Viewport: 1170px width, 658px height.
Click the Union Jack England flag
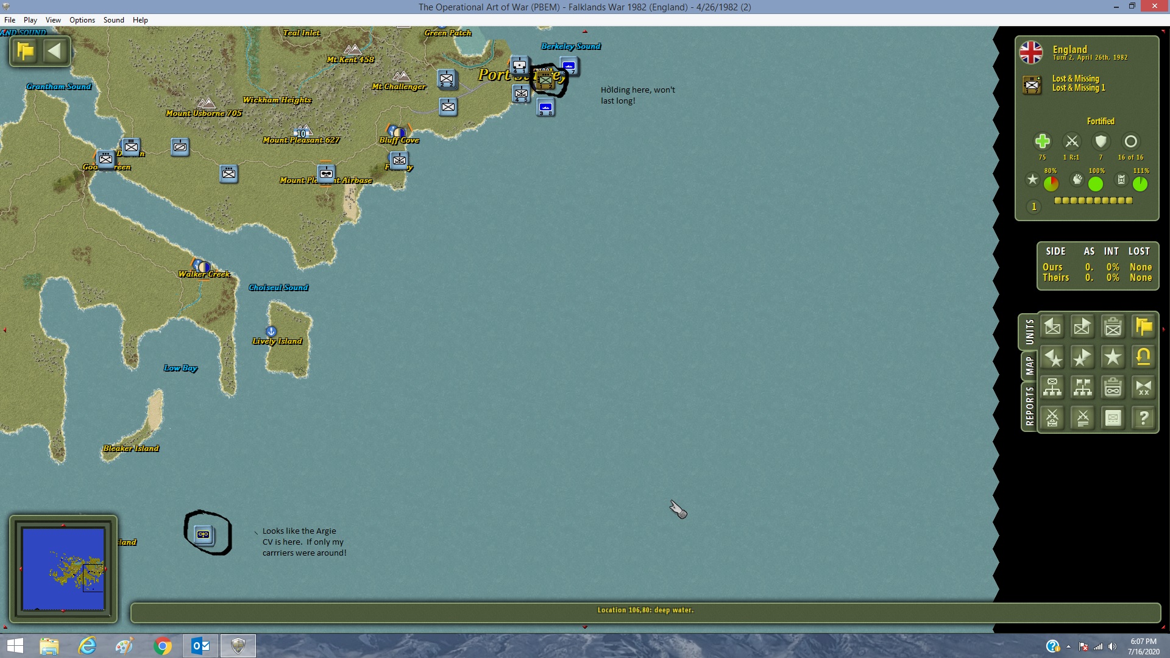pyautogui.click(x=1031, y=52)
